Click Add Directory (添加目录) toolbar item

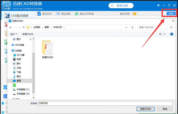pos(63,14)
